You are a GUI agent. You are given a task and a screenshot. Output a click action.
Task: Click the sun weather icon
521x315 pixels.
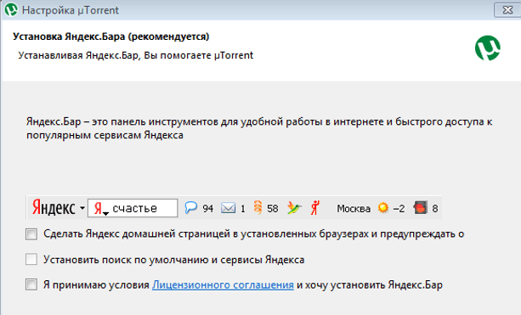[x=383, y=208]
